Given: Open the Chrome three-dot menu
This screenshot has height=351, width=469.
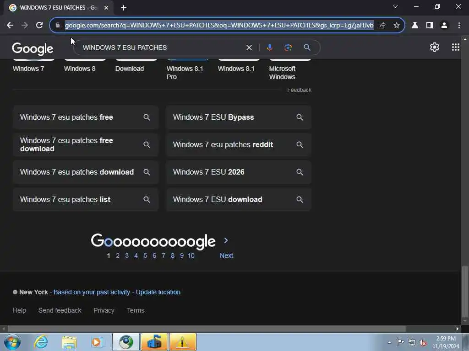Looking at the screenshot, I should [x=459, y=25].
